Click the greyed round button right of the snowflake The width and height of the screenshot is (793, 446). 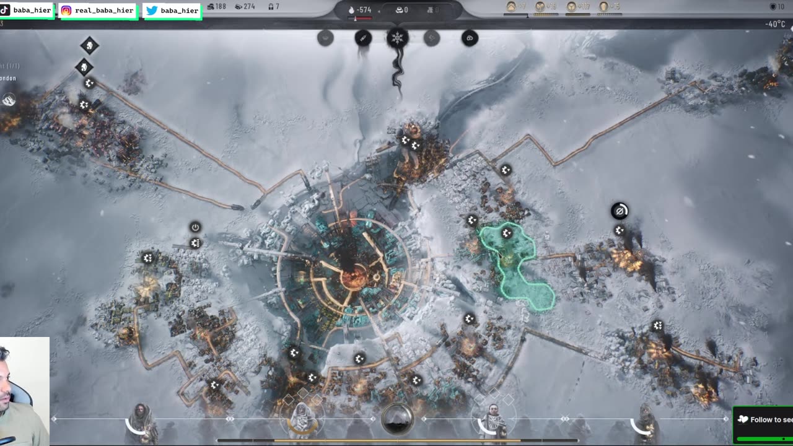click(432, 38)
